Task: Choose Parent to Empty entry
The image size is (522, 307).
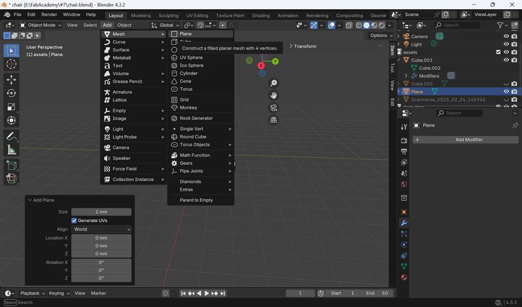Action: point(201,201)
